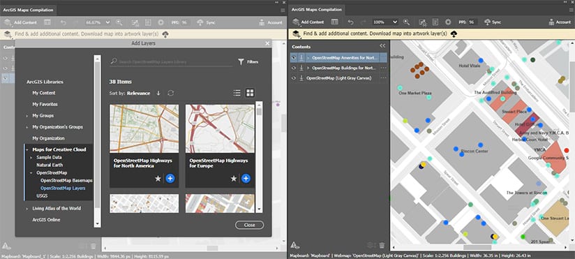This screenshot has width=575, height=259.
Task: Close Add Layers dialog with X
Action: tap(267, 43)
